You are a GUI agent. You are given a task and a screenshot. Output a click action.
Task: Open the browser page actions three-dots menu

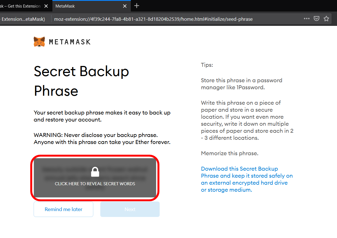(307, 19)
